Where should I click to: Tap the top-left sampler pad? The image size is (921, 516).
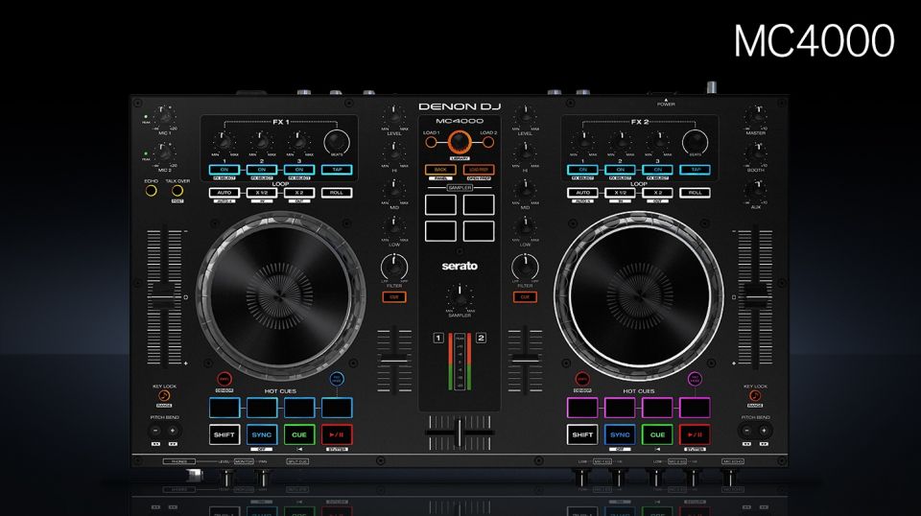440,205
